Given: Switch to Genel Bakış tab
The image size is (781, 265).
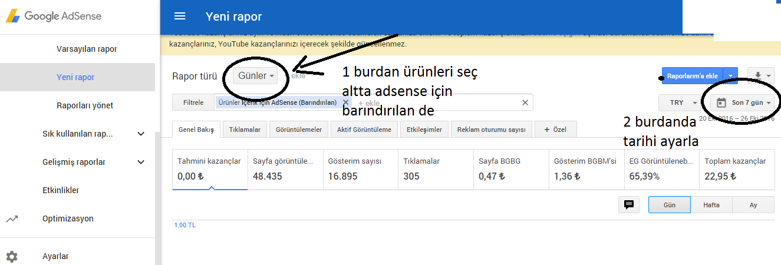Looking at the screenshot, I should pos(197,129).
